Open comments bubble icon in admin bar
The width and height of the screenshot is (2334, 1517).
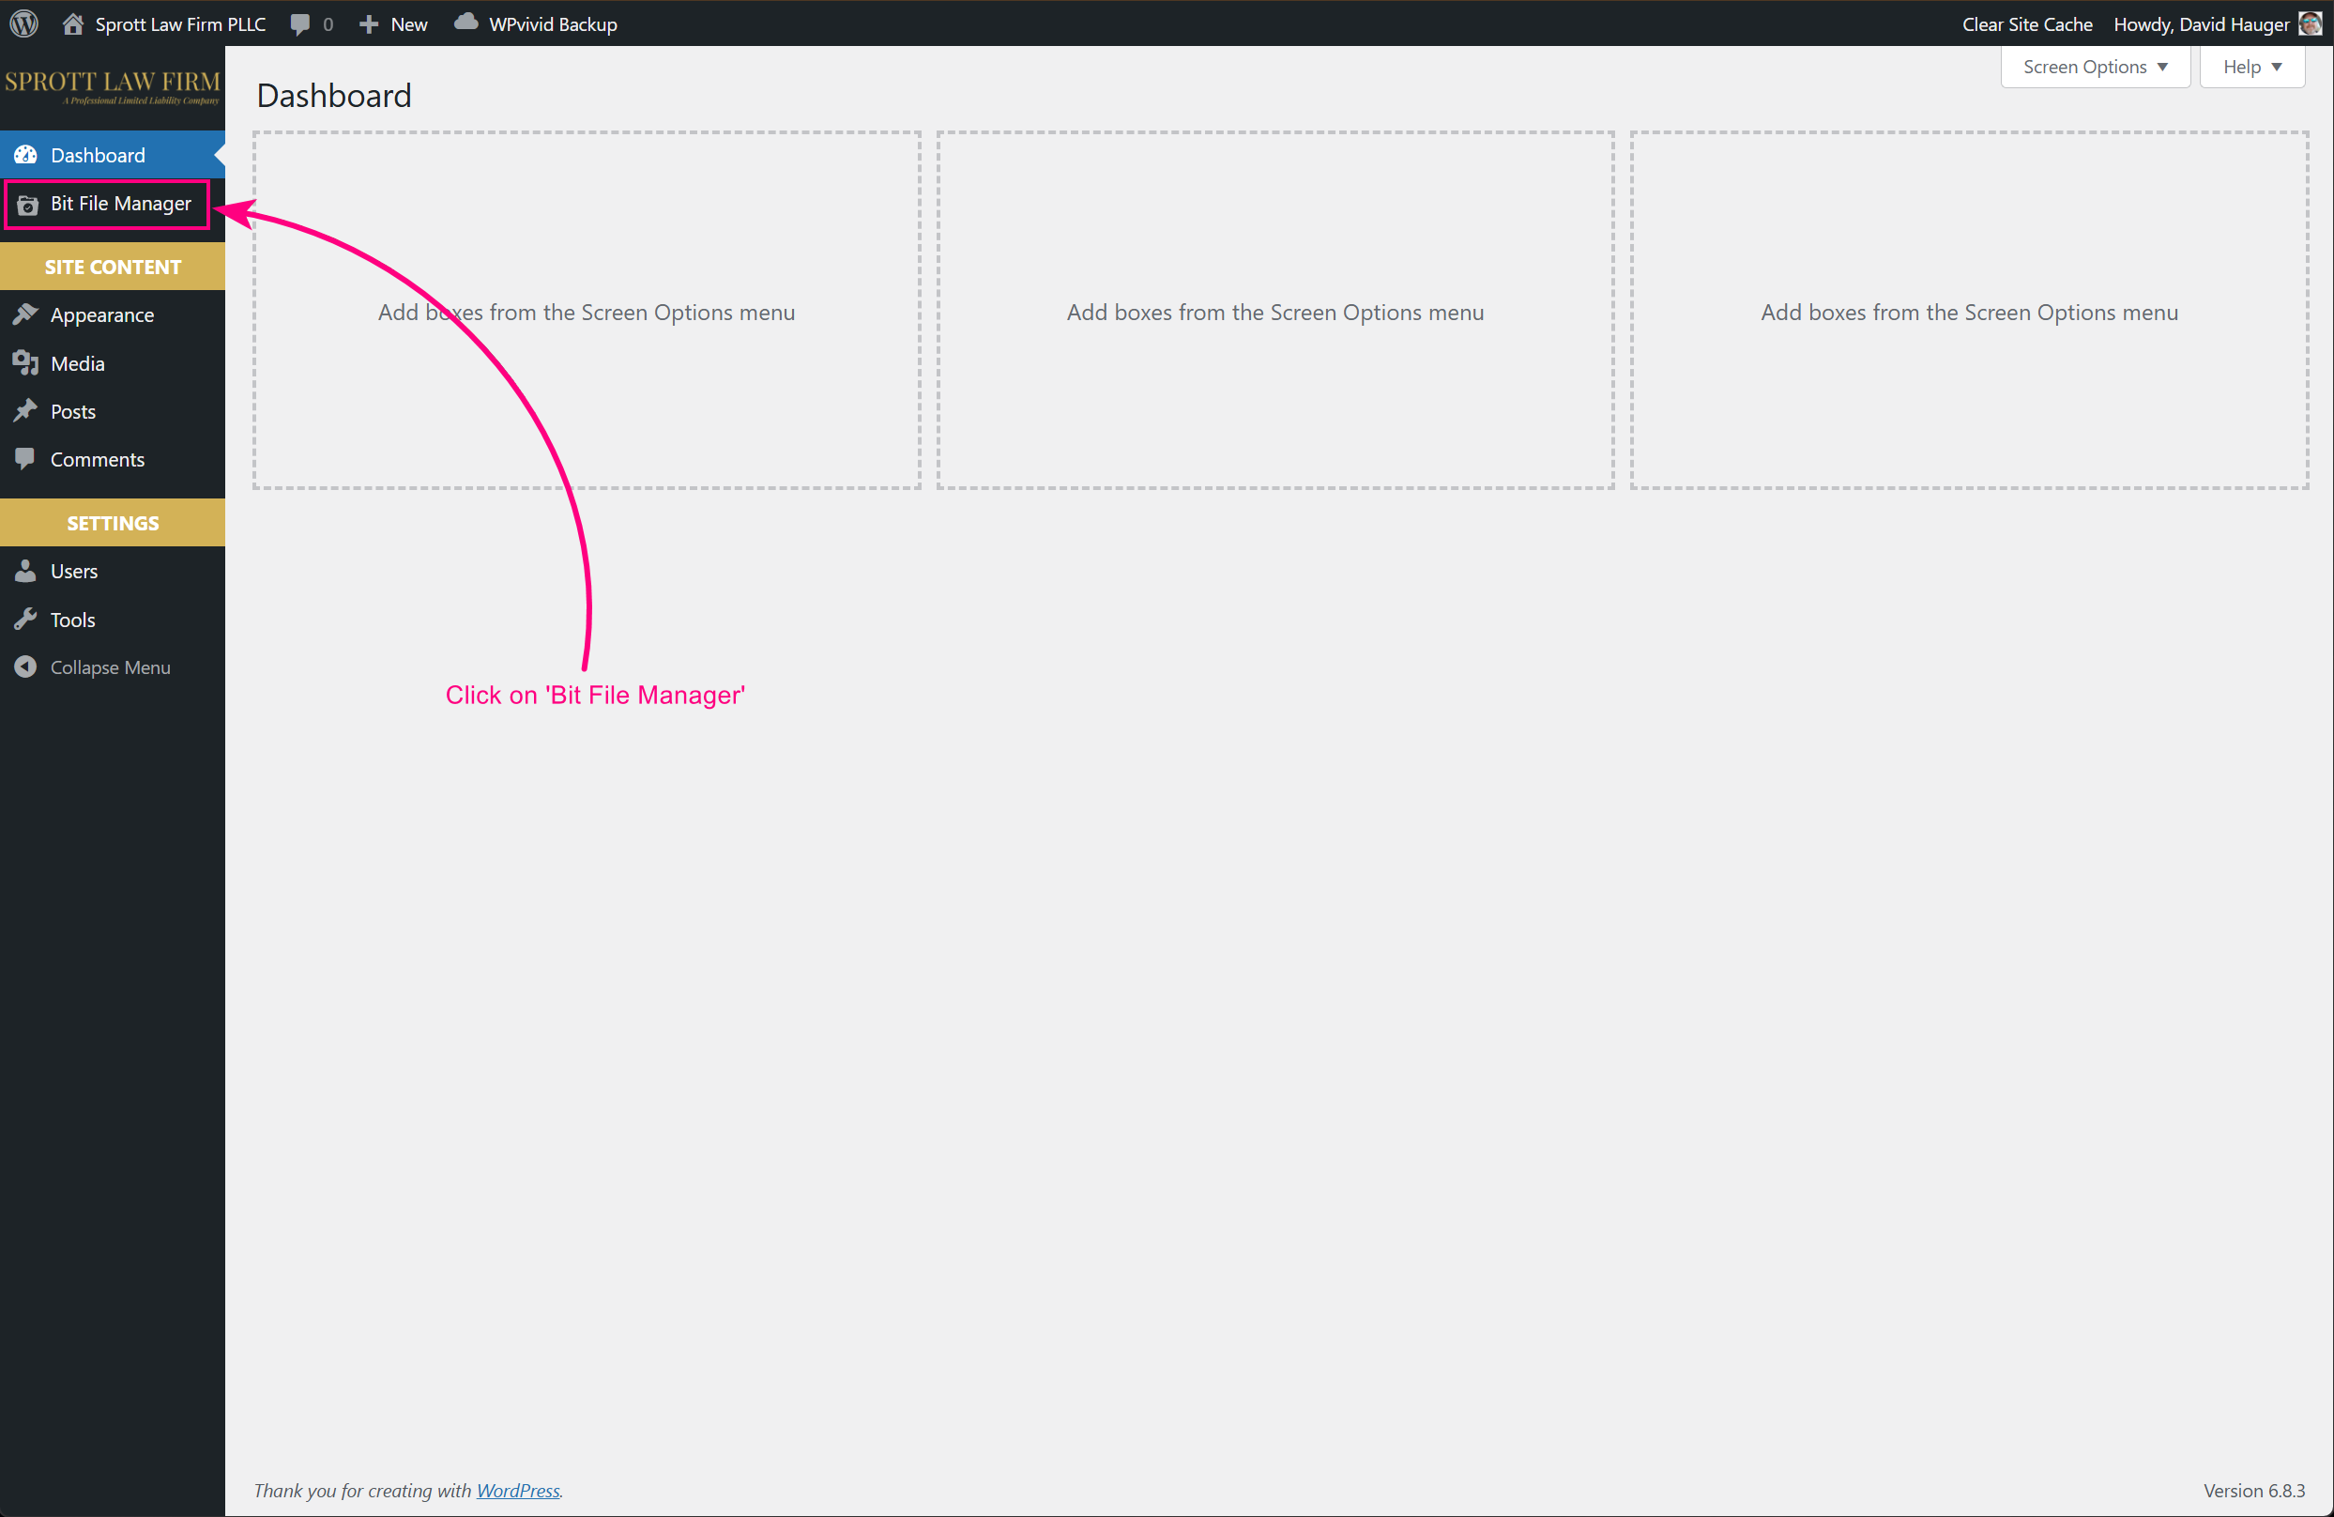[x=300, y=23]
